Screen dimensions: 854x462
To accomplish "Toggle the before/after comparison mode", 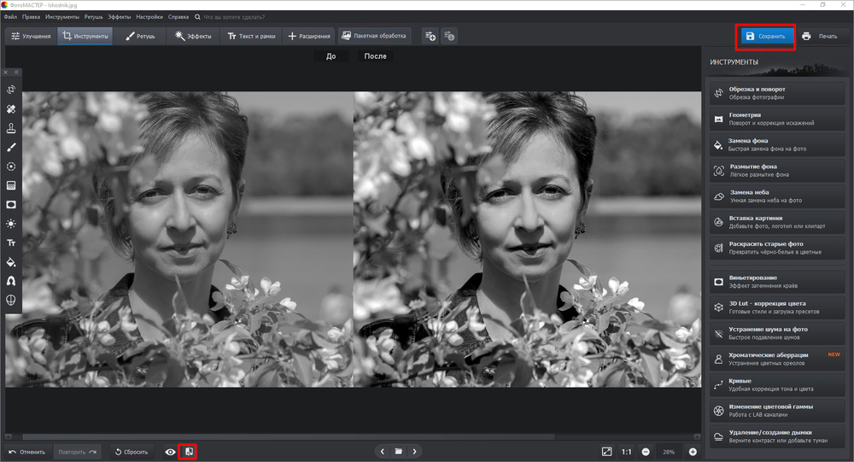I will (189, 452).
